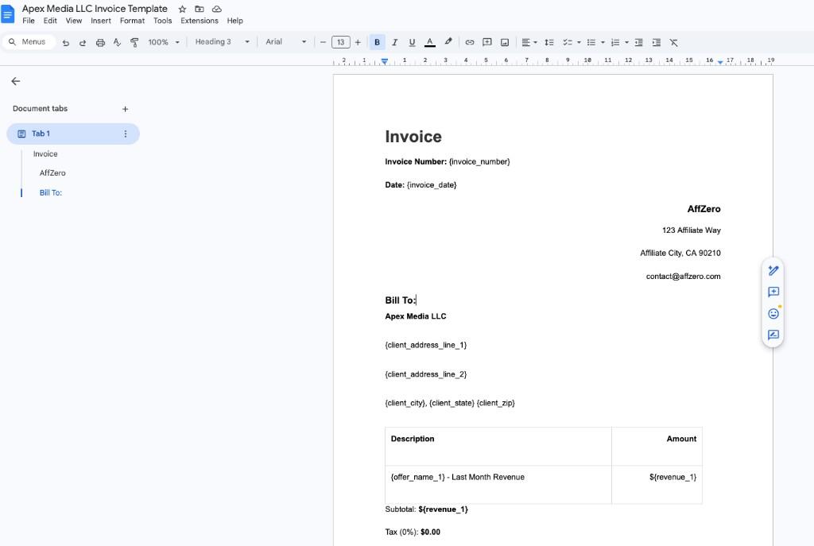Click the suggest edits comment side icon
The image size is (814, 546).
tap(773, 335)
